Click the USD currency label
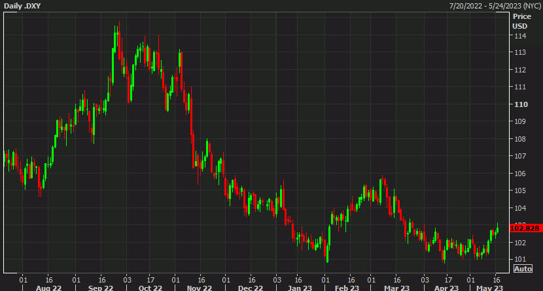The height and width of the screenshot is (291, 543). 520,26
